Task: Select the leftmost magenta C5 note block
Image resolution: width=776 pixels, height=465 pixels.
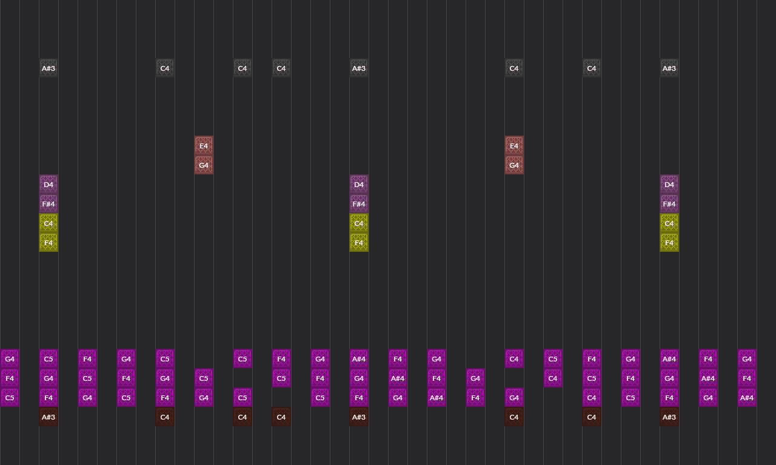Action: tap(10, 398)
